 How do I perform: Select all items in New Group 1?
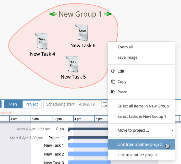141,106
